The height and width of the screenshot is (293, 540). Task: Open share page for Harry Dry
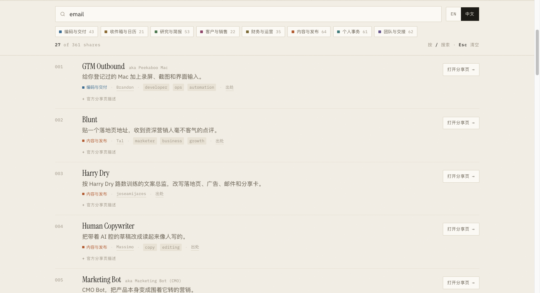461,176
